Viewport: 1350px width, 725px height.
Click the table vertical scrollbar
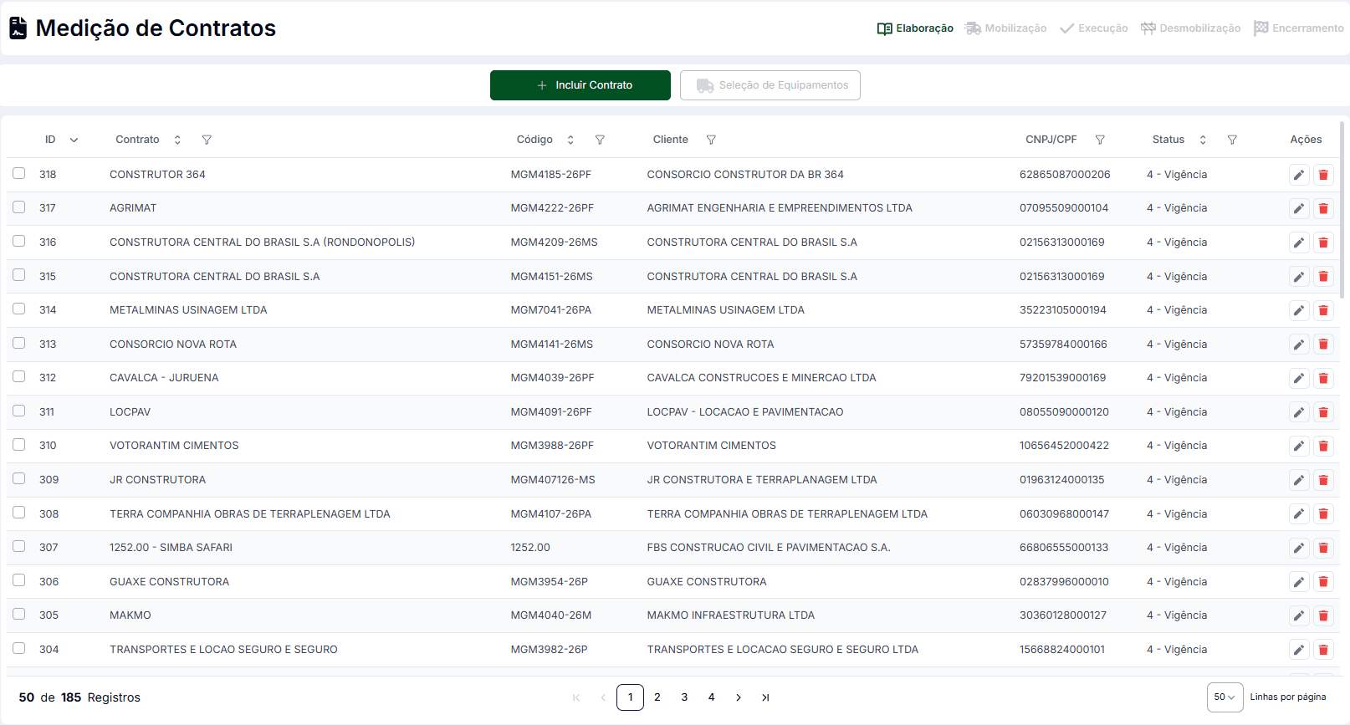1342,210
